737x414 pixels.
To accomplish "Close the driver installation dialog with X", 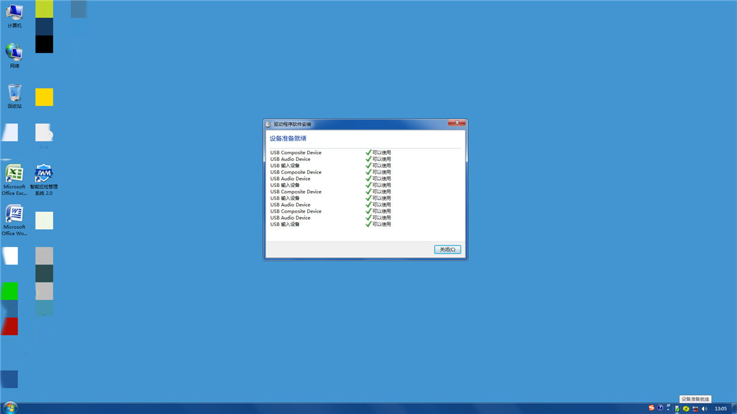I will (x=457, y=123).
